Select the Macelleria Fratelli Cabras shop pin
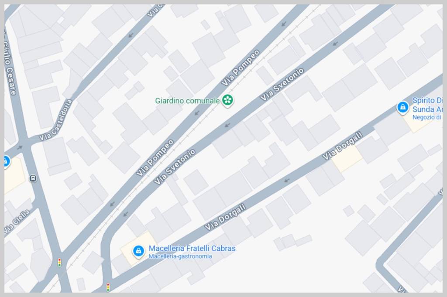The height and width of the screenshot is (297, 447). point(138,251)
